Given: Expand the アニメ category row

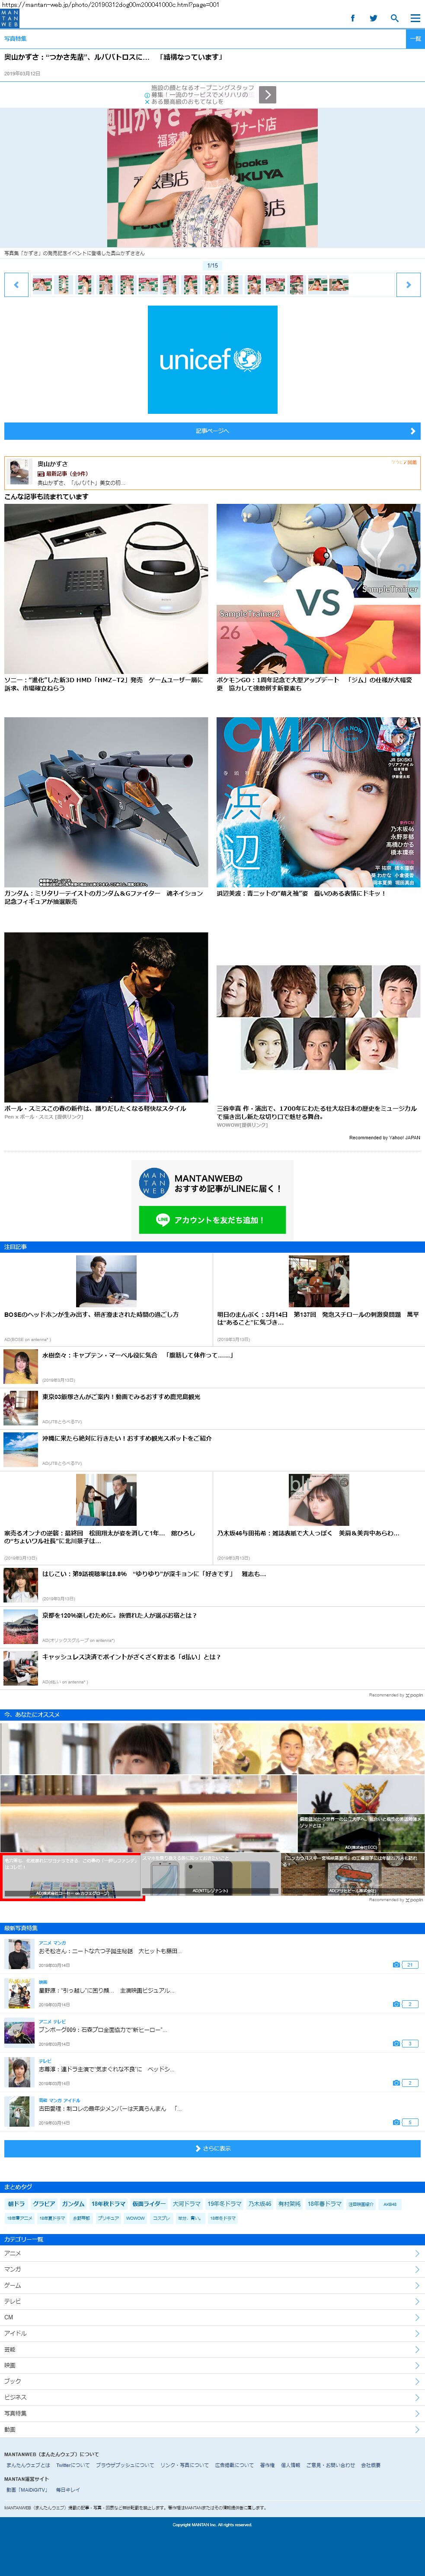Looking at the screenshot, I should [213, 2254].
